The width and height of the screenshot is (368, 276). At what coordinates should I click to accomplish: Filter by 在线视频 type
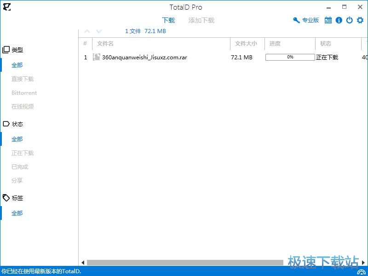point(23,106)
